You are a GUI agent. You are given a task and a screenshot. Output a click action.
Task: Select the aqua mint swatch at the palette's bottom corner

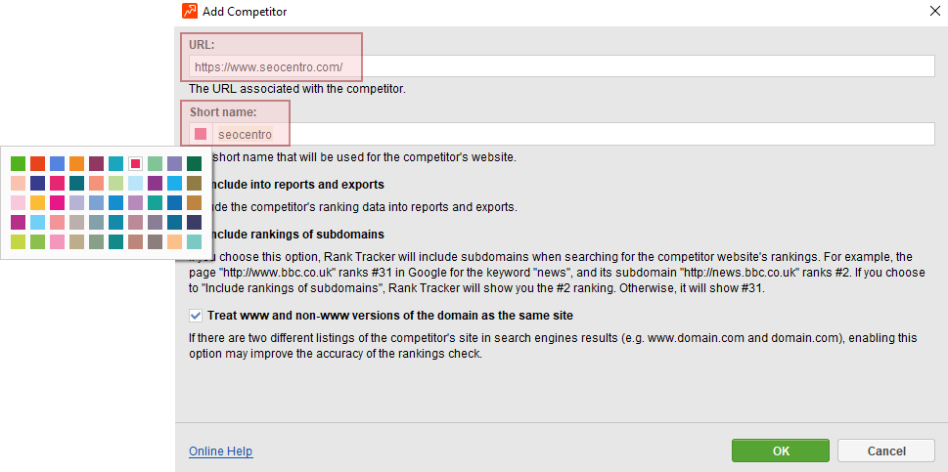[x=194, y=242]
